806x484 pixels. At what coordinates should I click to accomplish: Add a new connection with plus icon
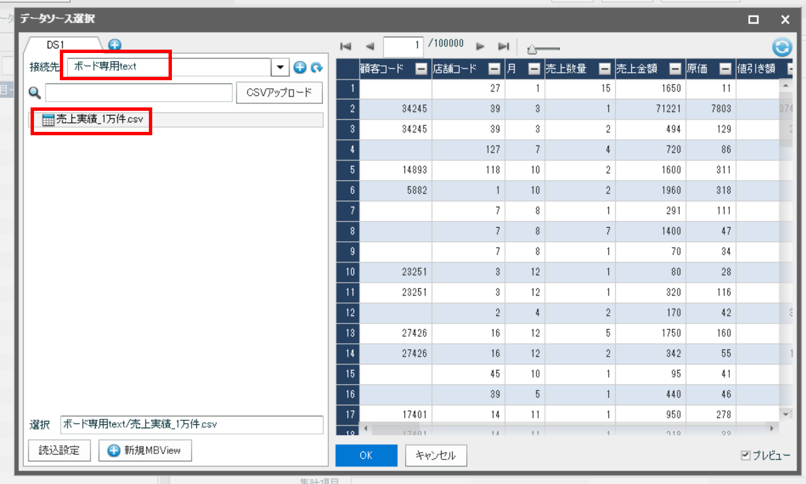(x=300, y=67)
